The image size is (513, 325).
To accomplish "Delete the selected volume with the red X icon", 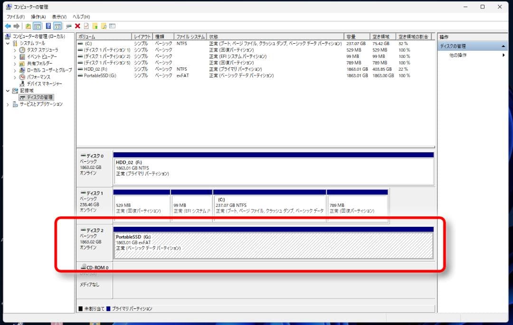I will (x=78, y=26).
